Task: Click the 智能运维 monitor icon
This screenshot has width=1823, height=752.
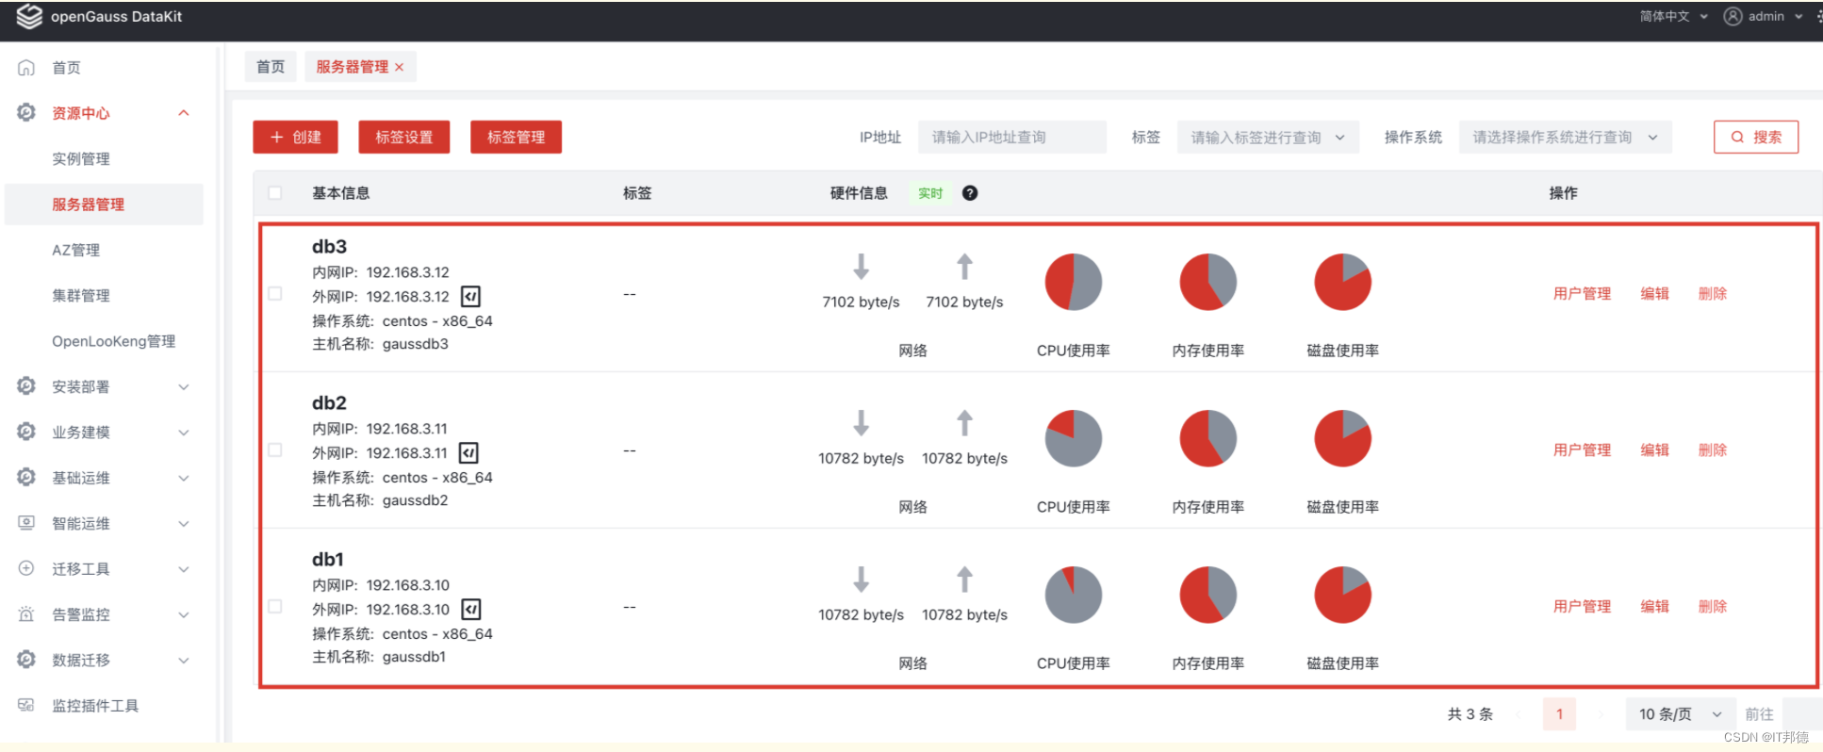Action: [26, 522]
